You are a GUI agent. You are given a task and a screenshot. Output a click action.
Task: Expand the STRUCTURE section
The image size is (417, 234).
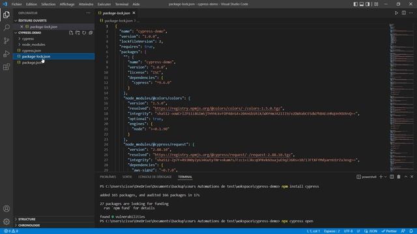click(27, 219)
